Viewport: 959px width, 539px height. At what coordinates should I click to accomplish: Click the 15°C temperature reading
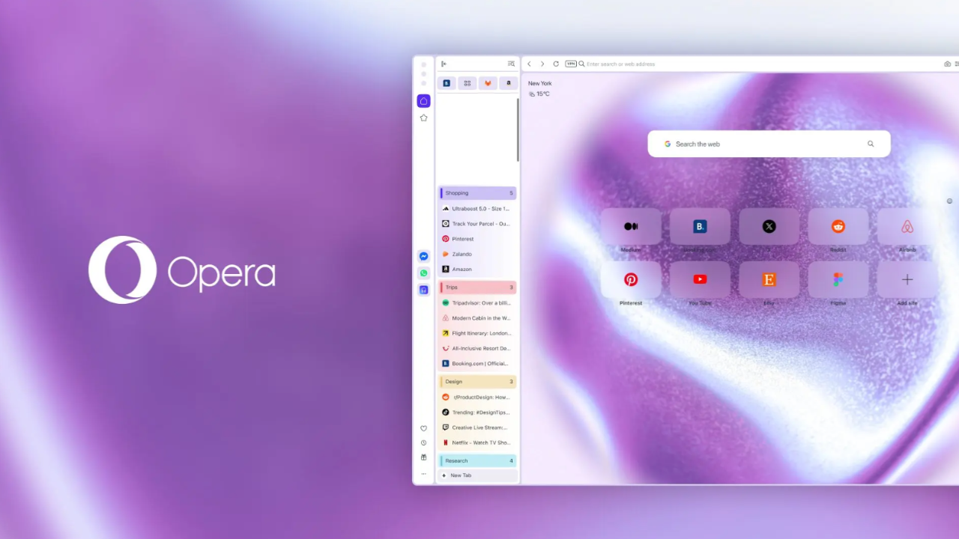point(542,94)
